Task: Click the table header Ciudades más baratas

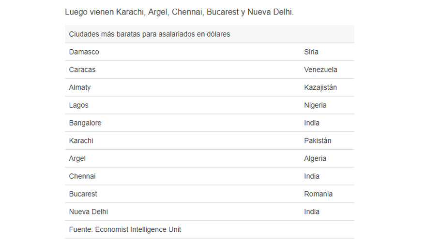Action: coord(150,34)
